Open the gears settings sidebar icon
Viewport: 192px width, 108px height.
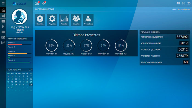[x=3, y=16]
